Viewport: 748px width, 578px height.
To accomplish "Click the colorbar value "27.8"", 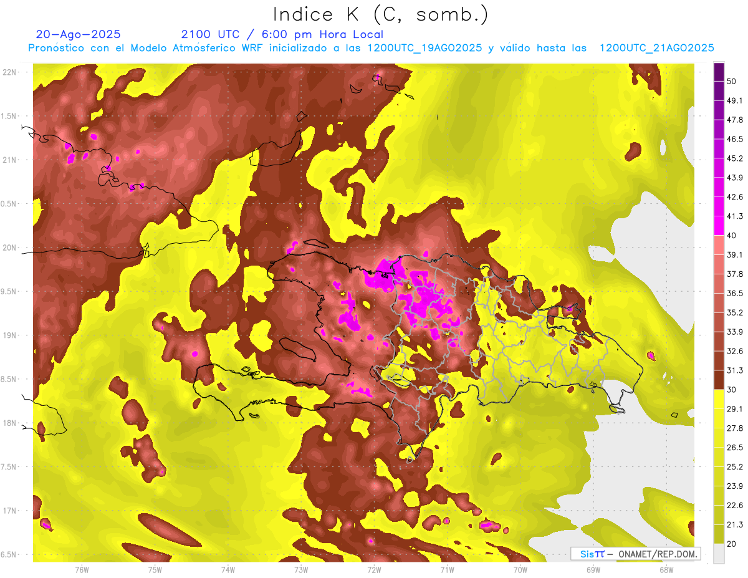I will tap(734, 428).
